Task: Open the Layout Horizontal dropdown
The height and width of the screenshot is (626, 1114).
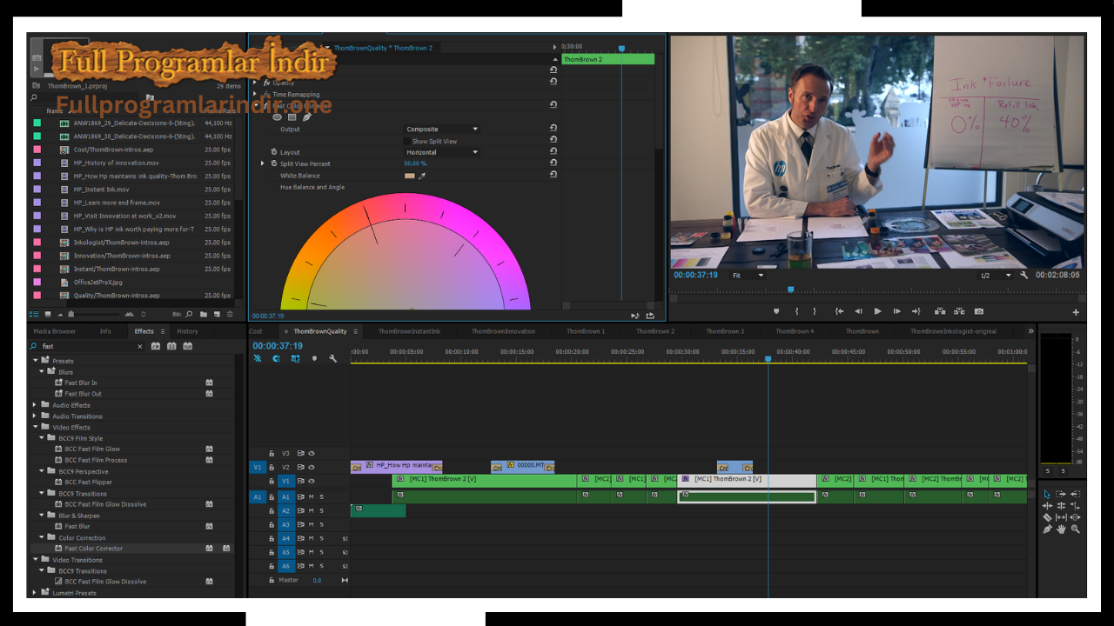Action: pos(442,152)
